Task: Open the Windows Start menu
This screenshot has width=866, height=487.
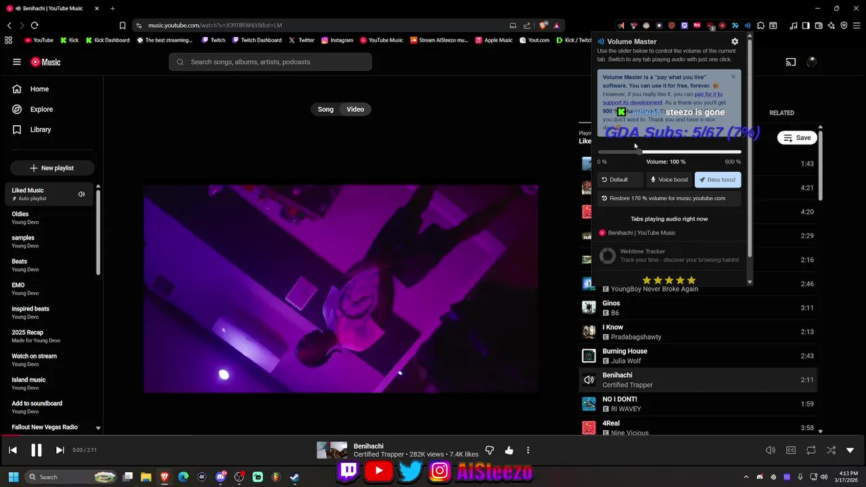Action: 13,477
